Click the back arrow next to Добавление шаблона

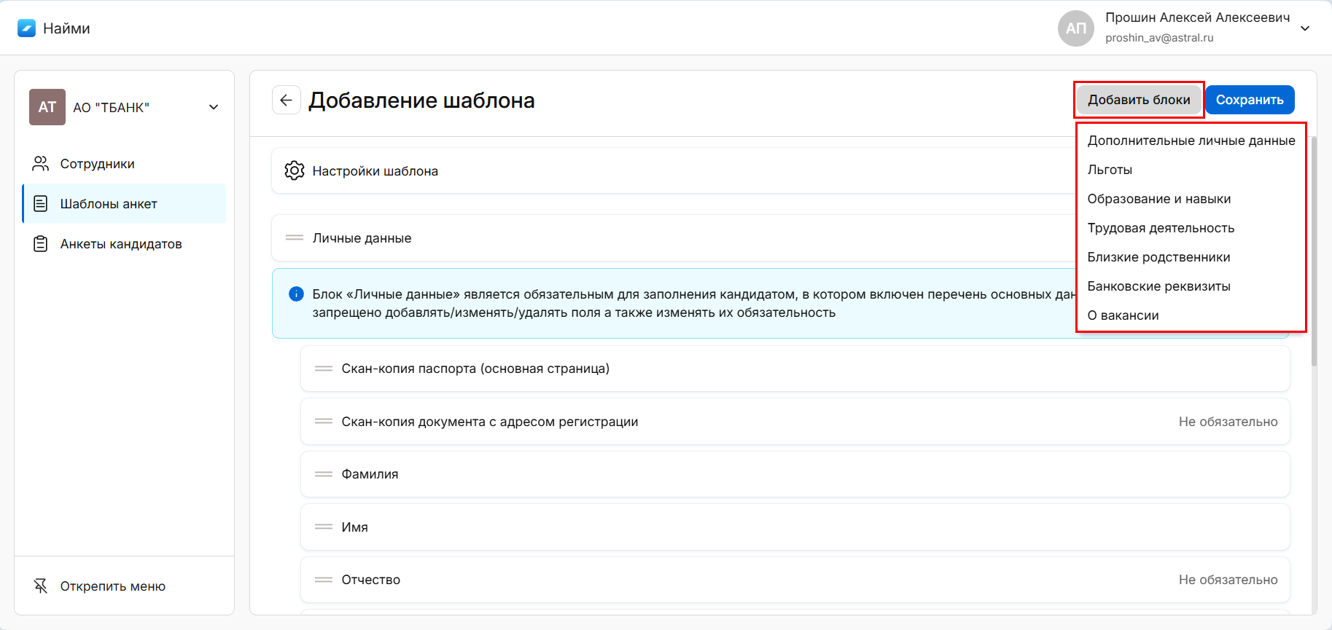[x=286, y=101]
